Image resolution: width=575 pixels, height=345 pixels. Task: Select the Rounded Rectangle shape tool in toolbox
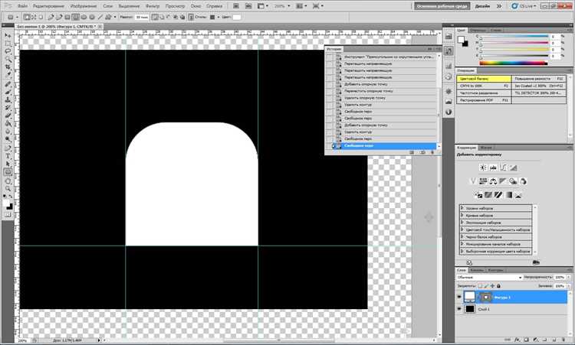click(8, 172)
